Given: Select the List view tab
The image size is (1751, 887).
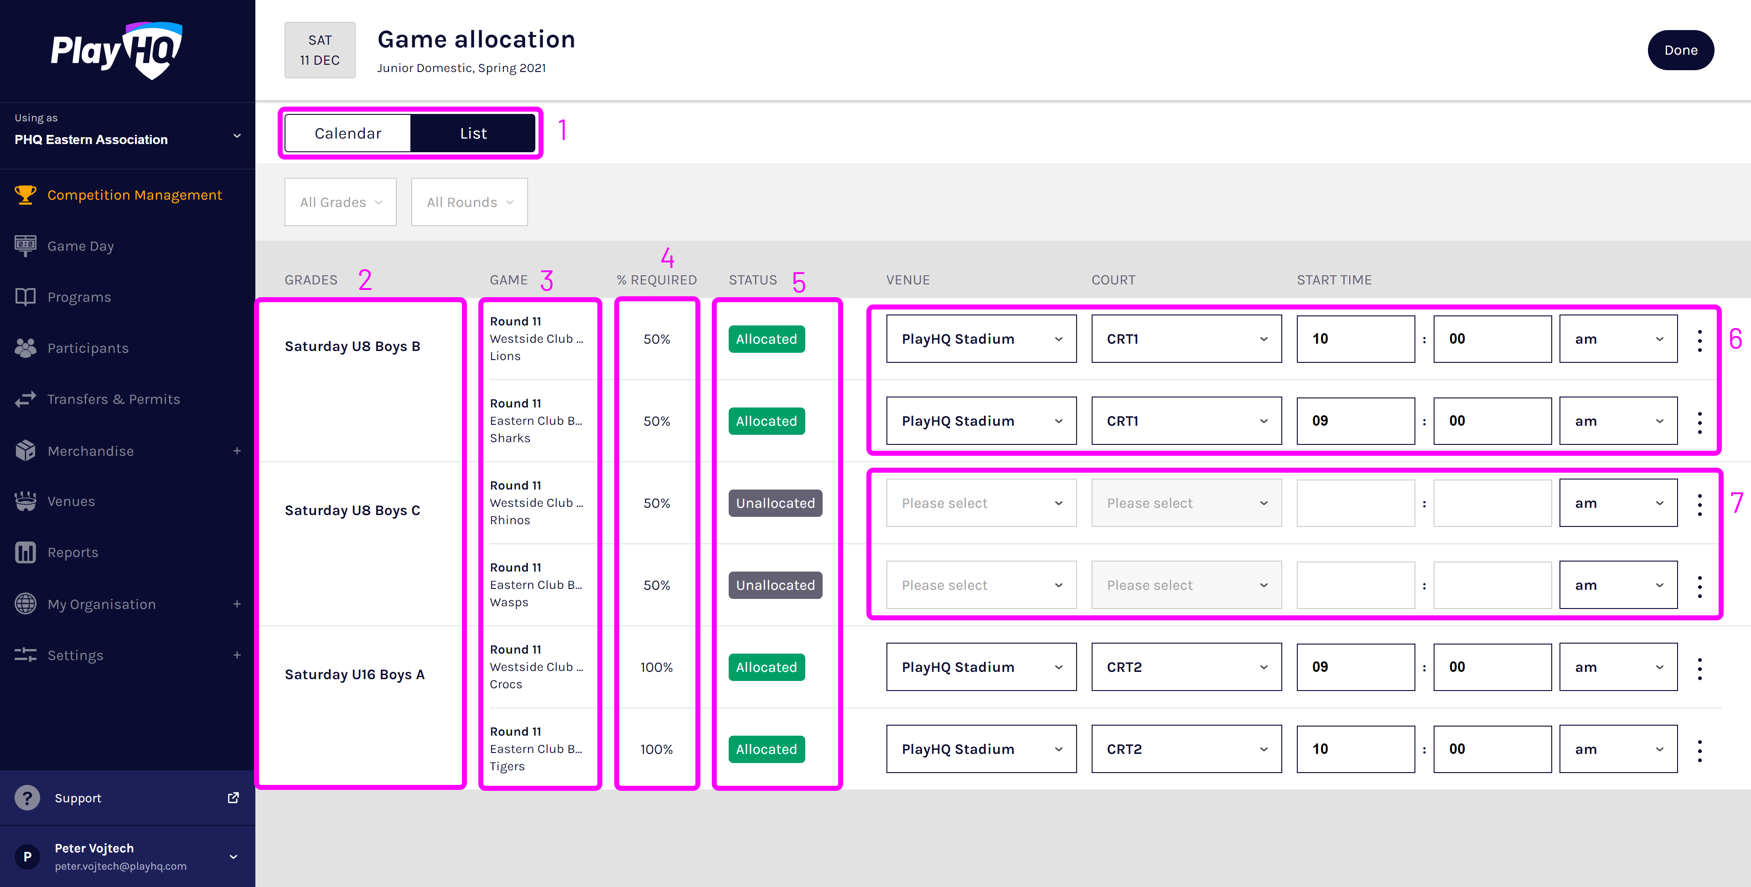Looking at the screenshot, I should click(473, 133).
